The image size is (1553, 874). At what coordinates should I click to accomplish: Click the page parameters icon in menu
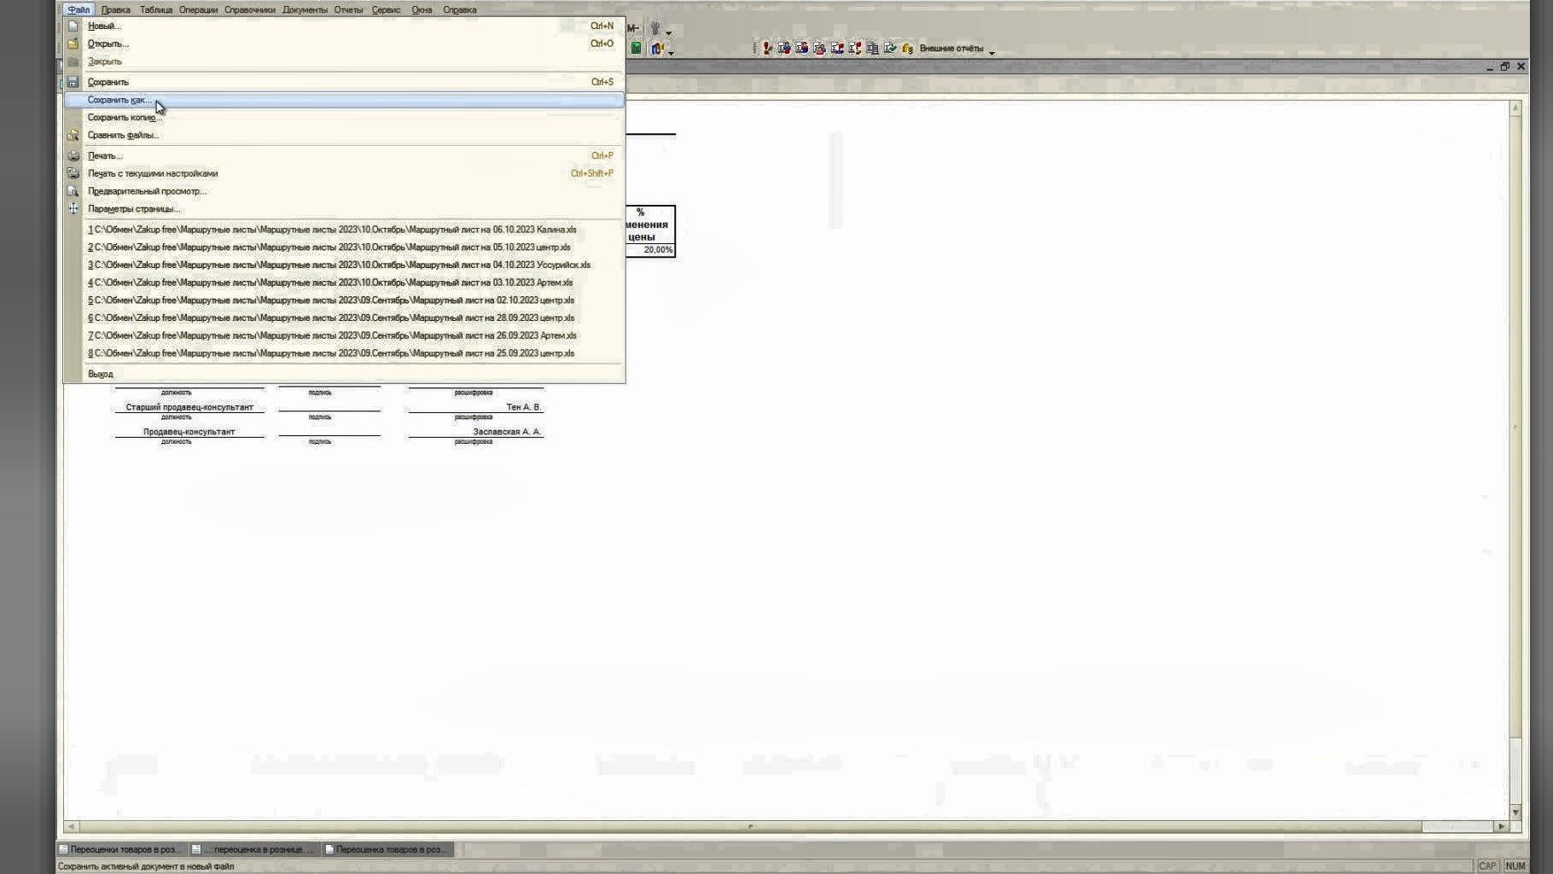pyautogui.click(x=73, y=208)
